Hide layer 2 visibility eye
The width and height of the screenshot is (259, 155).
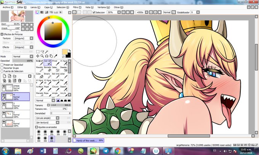point(4,113)
